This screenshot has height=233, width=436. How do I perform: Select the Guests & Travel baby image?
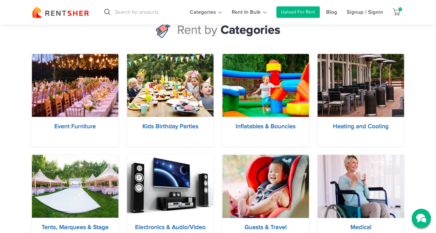point(266,186)
